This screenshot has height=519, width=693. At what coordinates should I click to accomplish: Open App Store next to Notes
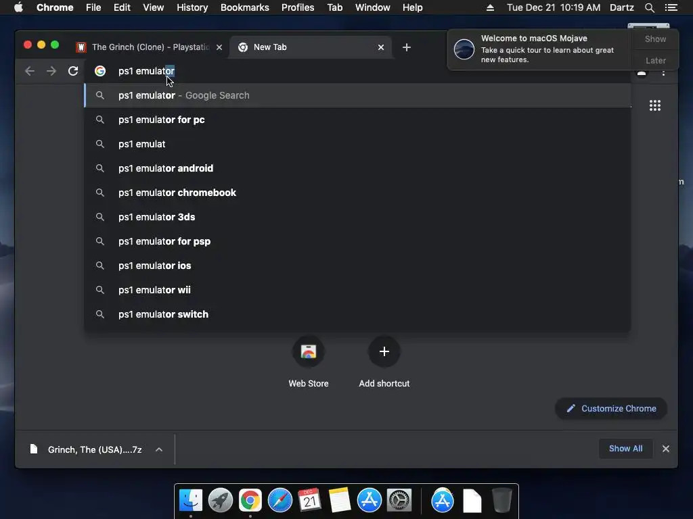[370, 501]
